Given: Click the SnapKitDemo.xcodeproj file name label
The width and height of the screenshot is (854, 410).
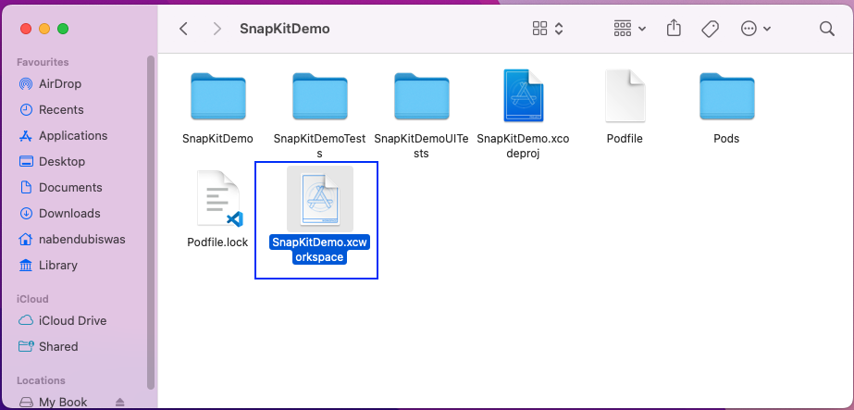Looking at the screenshot, I should tap(523, 146).
